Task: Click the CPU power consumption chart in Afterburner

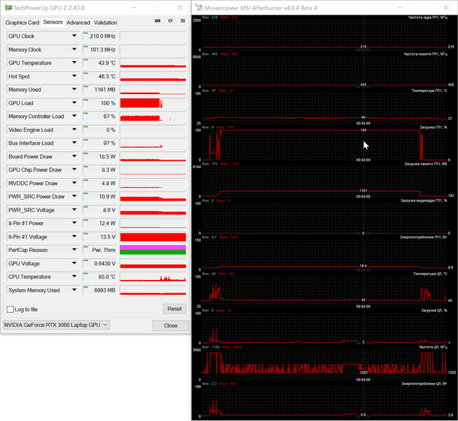Action: point(324,400)
